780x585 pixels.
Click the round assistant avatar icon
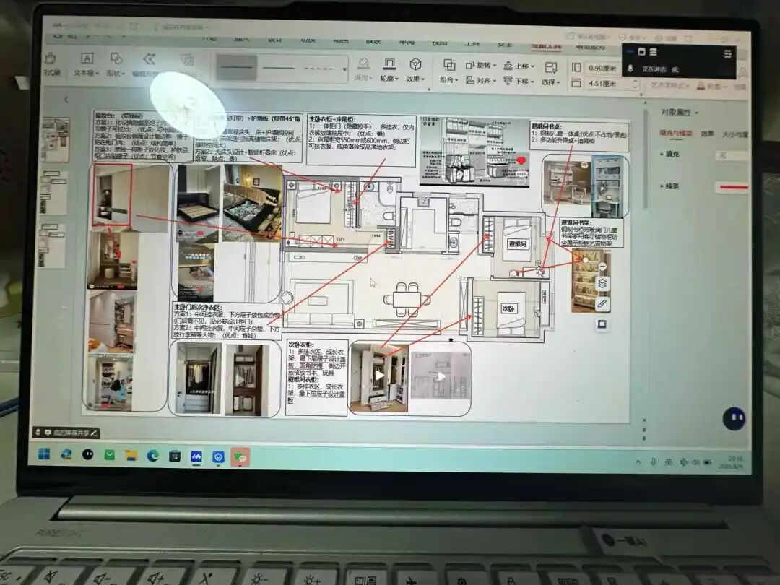[734, 419]
